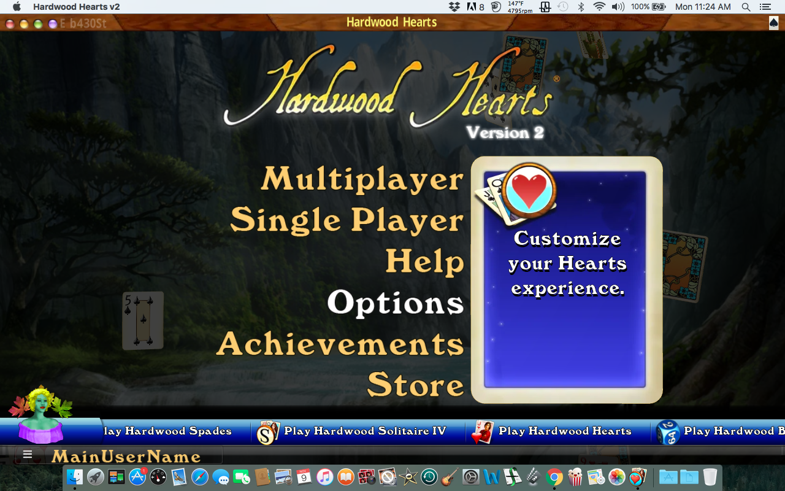Open Photo Booth from the Dock
785x491 pixels.
click(x=367, y=477)
